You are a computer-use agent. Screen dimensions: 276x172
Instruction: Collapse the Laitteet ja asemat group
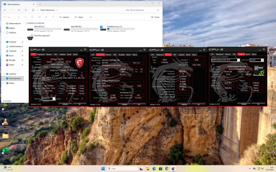click(26, 23)
